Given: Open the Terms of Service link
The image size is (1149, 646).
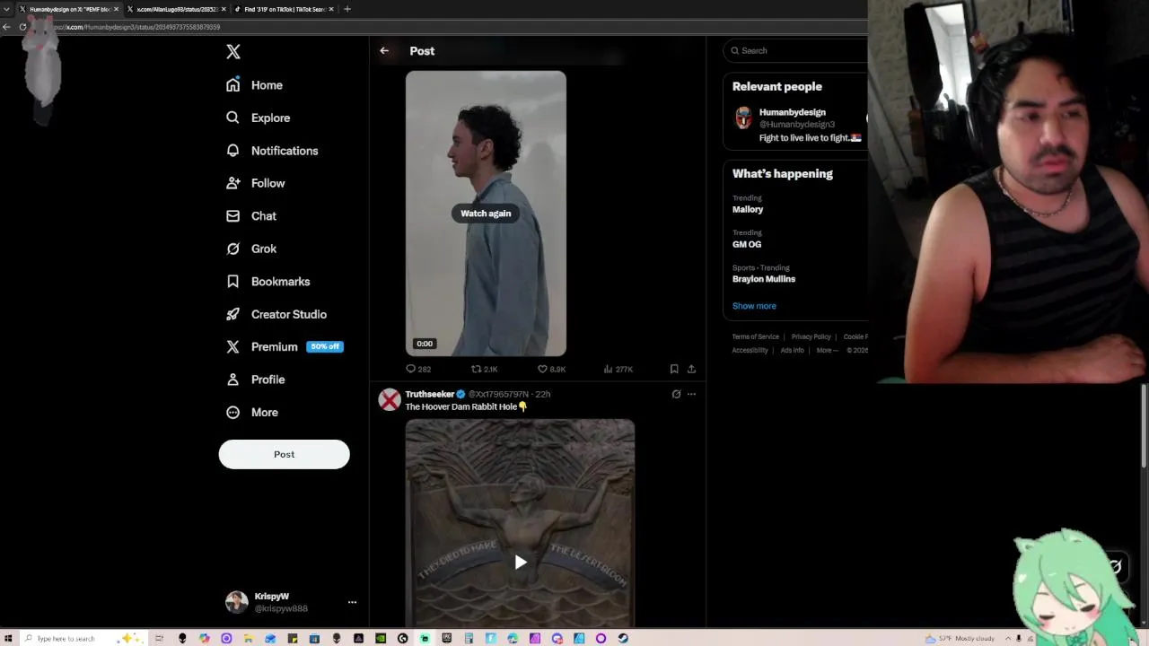Looking at the screenshot, I should [x=756, y=336].
